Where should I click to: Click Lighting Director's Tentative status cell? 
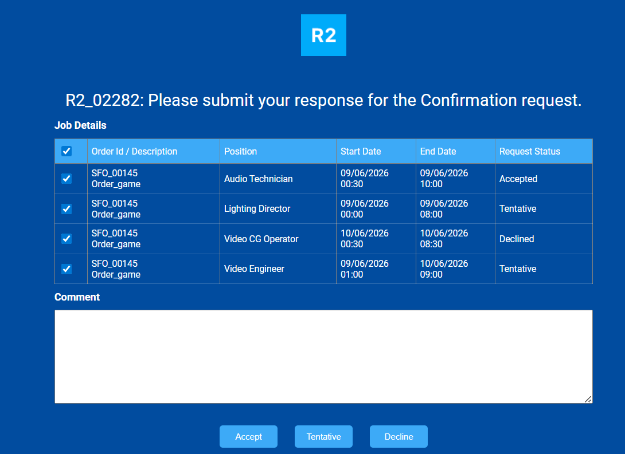point(544,209)
